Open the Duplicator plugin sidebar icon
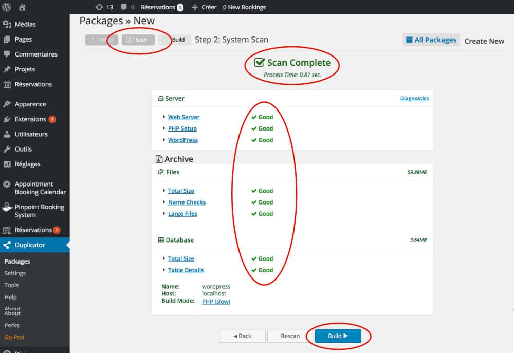The height and width of the screenshot is (353, 514). pos(7,245)
